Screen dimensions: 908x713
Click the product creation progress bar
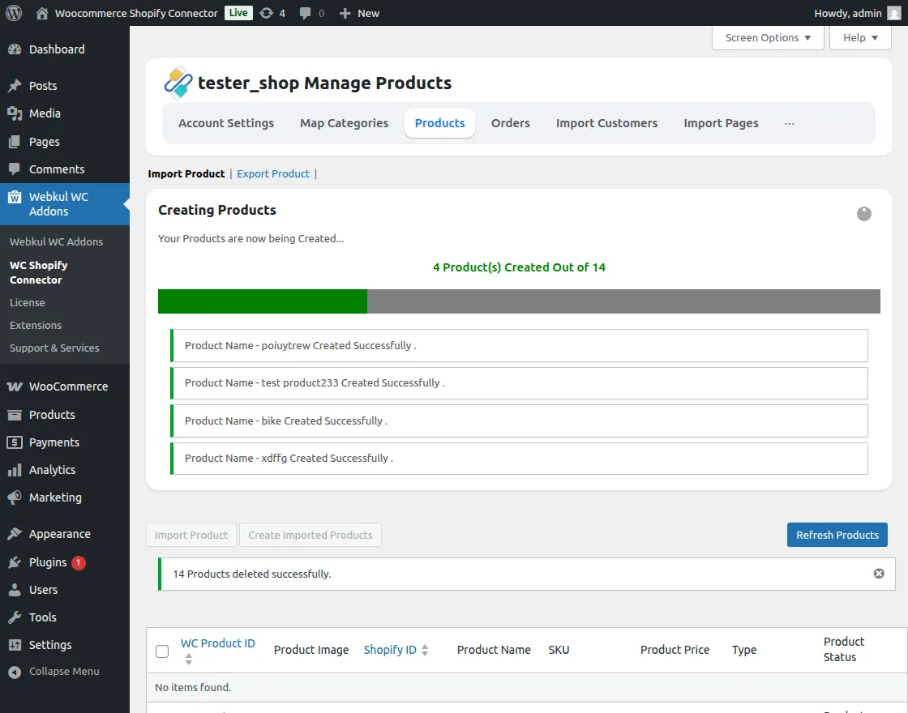point(519,301)
